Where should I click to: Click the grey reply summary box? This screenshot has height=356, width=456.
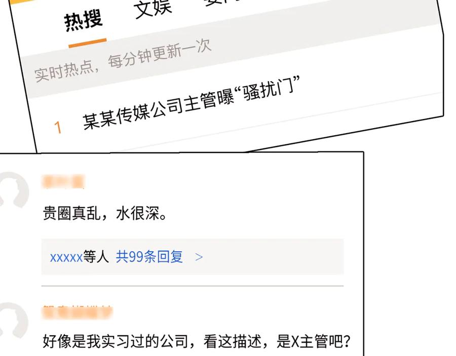coord(193,257)
